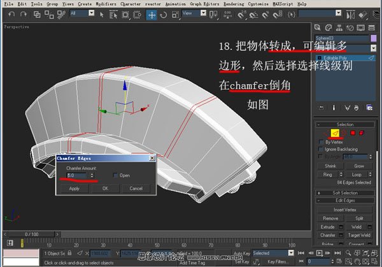Select Element sub-object level icon
Screen dimensions: 382x267
[362, 133]
